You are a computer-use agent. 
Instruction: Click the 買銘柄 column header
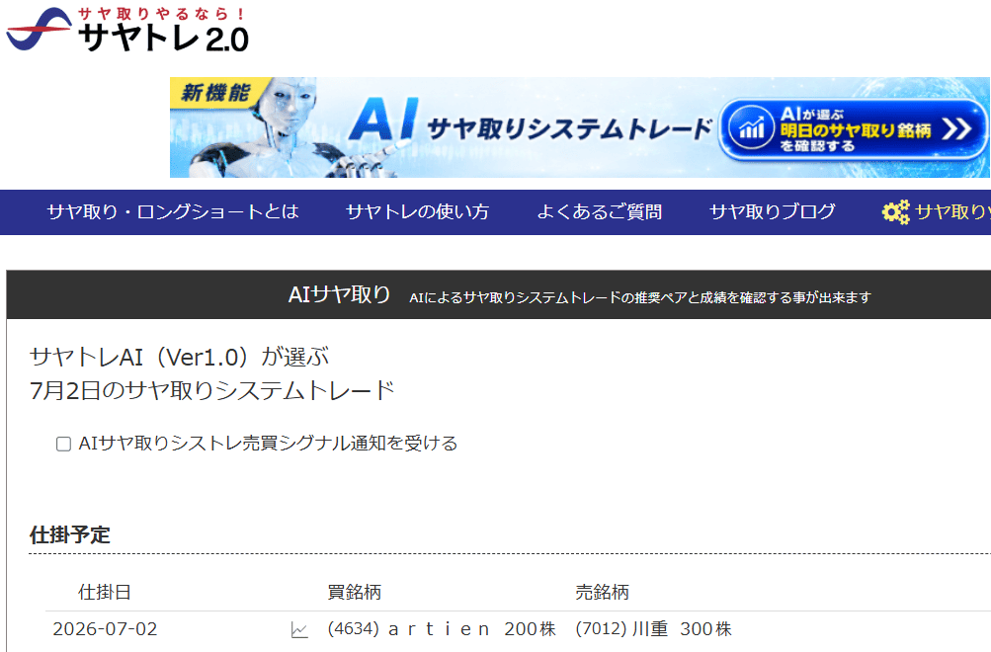pos(354,592)
